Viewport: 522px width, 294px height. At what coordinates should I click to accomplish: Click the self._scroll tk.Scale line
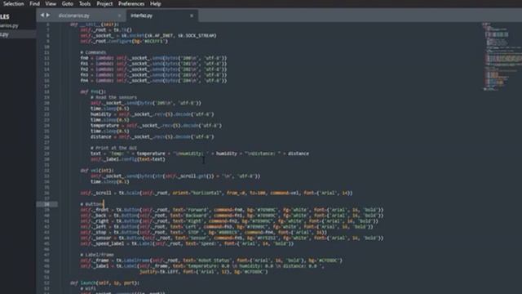coord(216,193)
